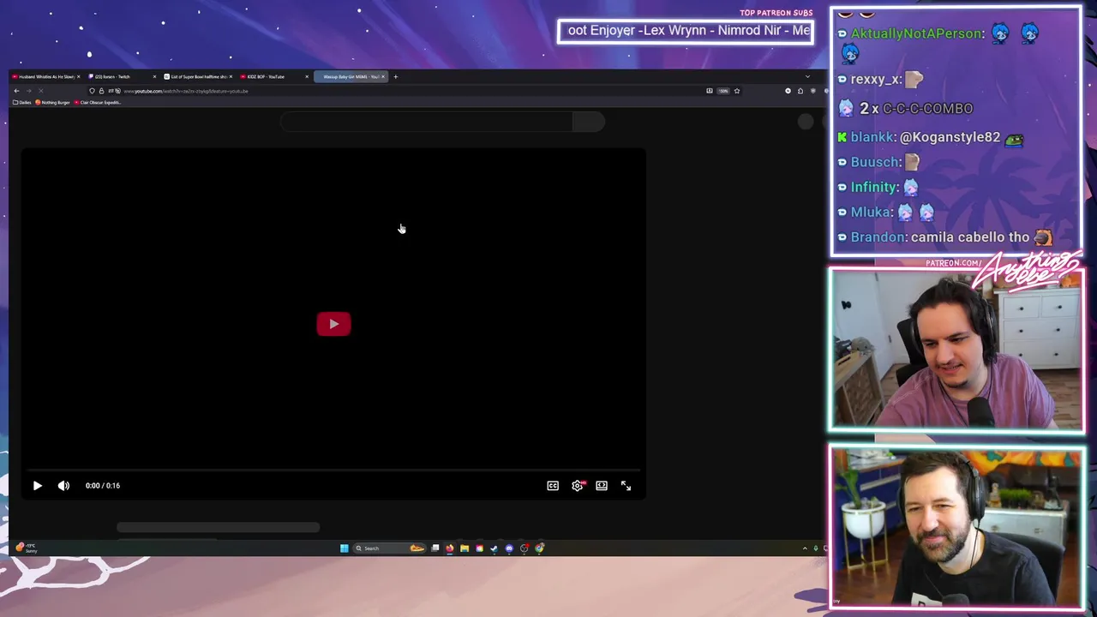Viewport: 1097px width, 617px height.
Task: Open the player settings gear
Action: [578, 486]
